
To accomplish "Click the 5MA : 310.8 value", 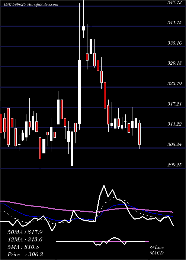I will tap(23, 247).
